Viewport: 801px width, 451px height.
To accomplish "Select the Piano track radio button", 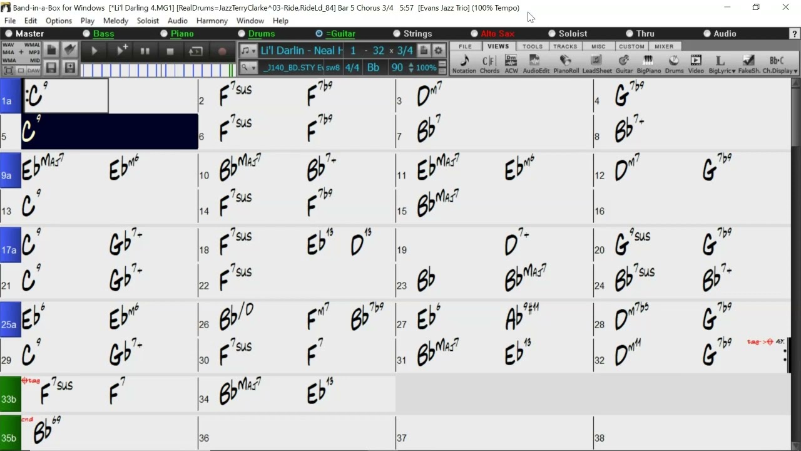I will [x=164, y=34].
